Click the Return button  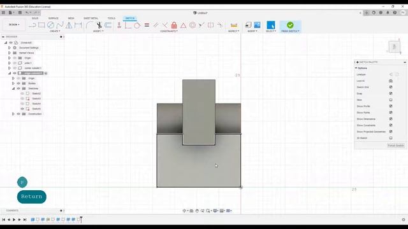pyautogui.click(x=31, y=197)
